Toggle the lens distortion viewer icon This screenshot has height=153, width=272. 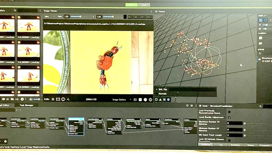[x=58, y=99]
